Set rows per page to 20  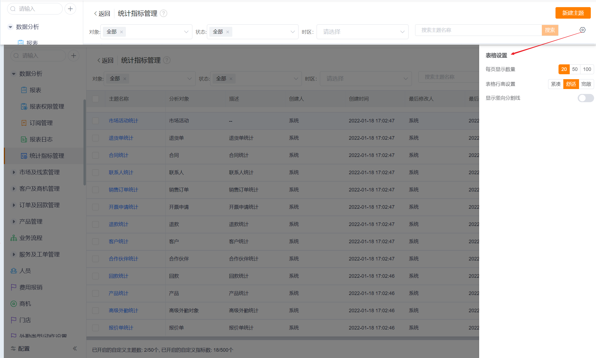[x=564, y=69]
